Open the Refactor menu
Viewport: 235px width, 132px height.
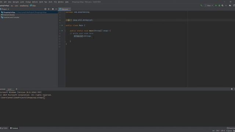coord(35,2)
